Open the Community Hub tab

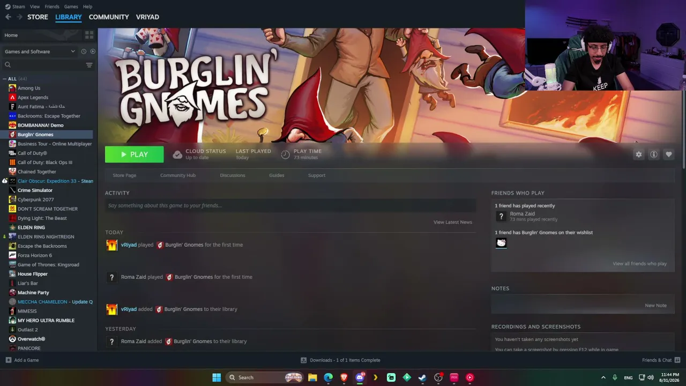(178, 175)
